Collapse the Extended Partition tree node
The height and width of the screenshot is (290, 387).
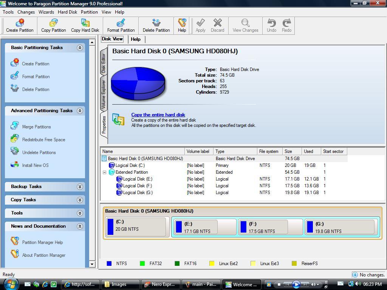[104, 172]
